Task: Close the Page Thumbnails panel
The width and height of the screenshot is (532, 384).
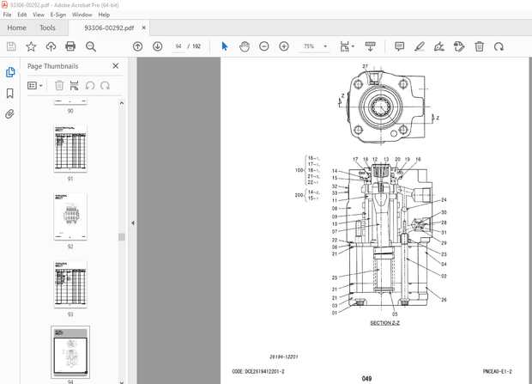Action: click(x=116, y=66)
